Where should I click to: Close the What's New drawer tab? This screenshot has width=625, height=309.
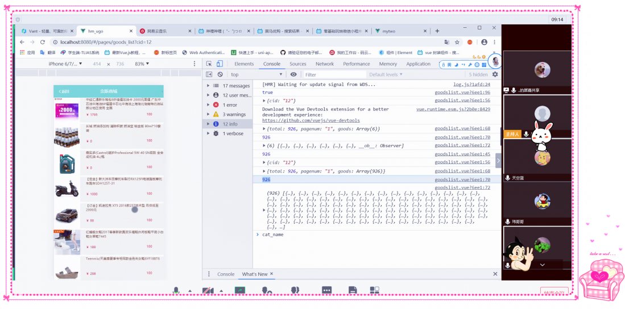[x=271, y=274]
